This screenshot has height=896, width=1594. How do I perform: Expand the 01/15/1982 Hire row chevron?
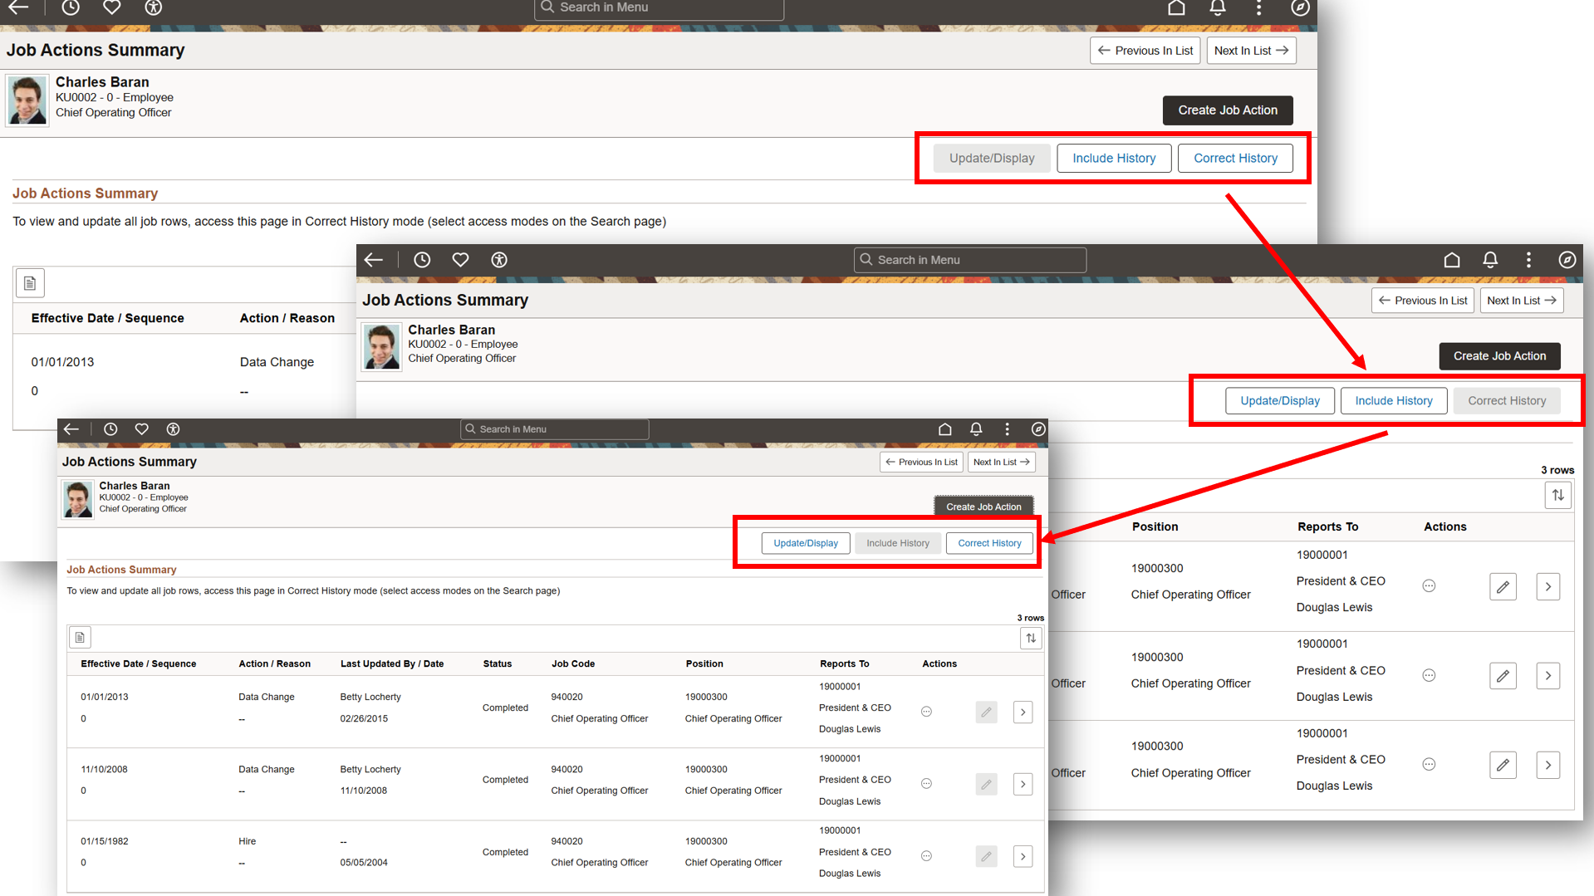1023,856
